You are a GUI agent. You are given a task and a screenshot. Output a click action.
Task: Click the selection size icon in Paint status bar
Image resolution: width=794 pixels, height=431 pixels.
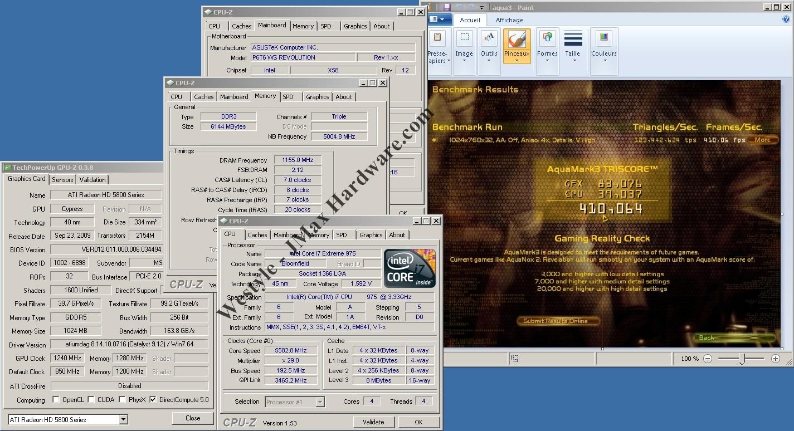[515, 359]
